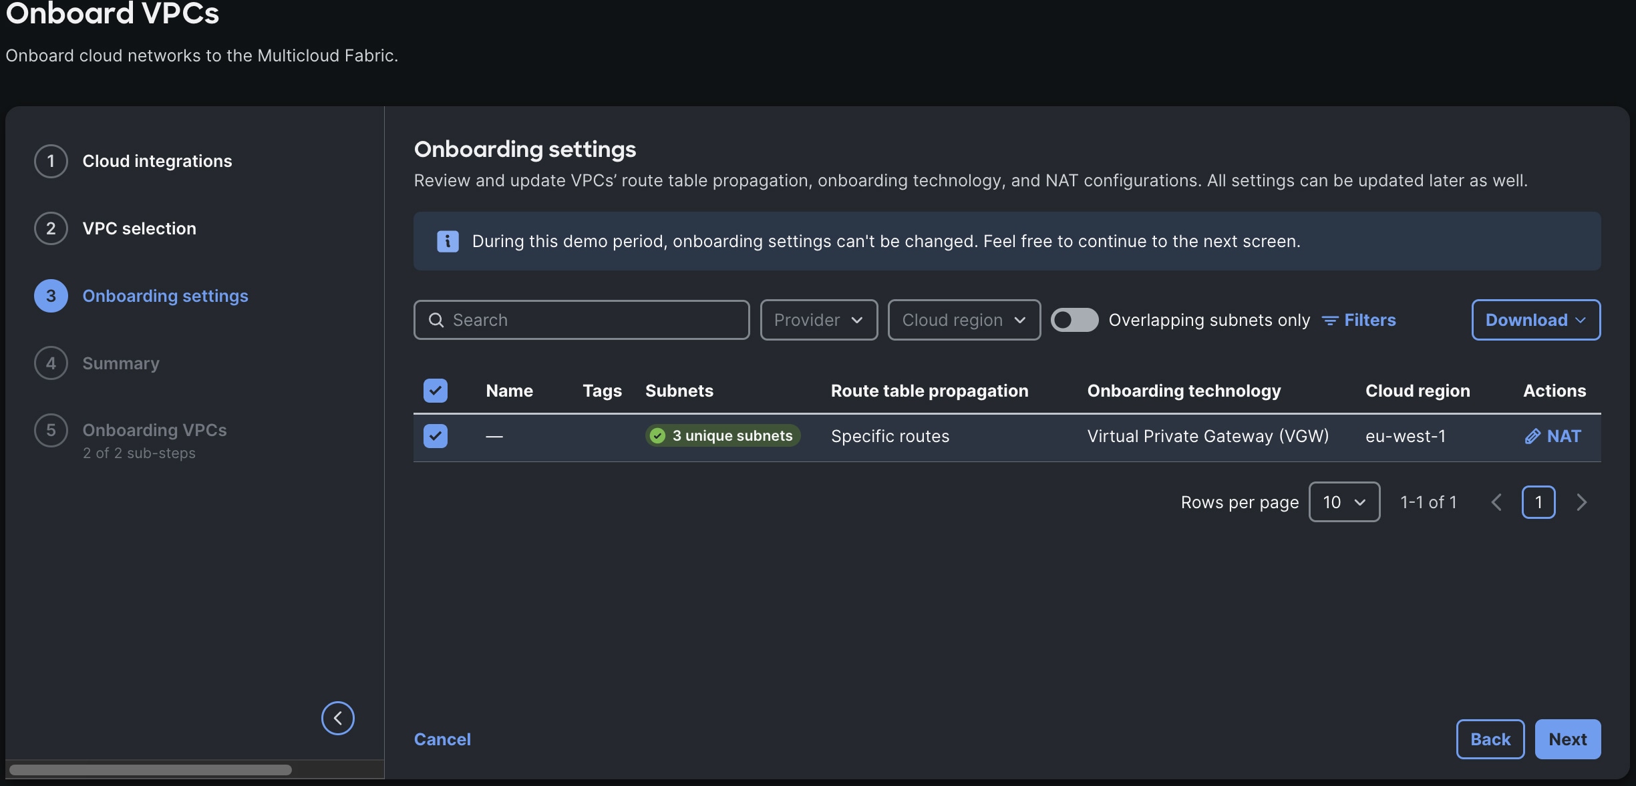Click the 1-1 of 1 pagination text
This screenshot has width=1636, height=786.
[x=1428, y=502]
